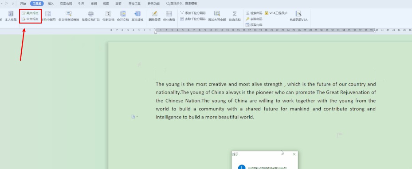The height and width of the screenshot is (169, 412).
Task: Click 批量文档打印 batch print tool
Action: point(90,16)
